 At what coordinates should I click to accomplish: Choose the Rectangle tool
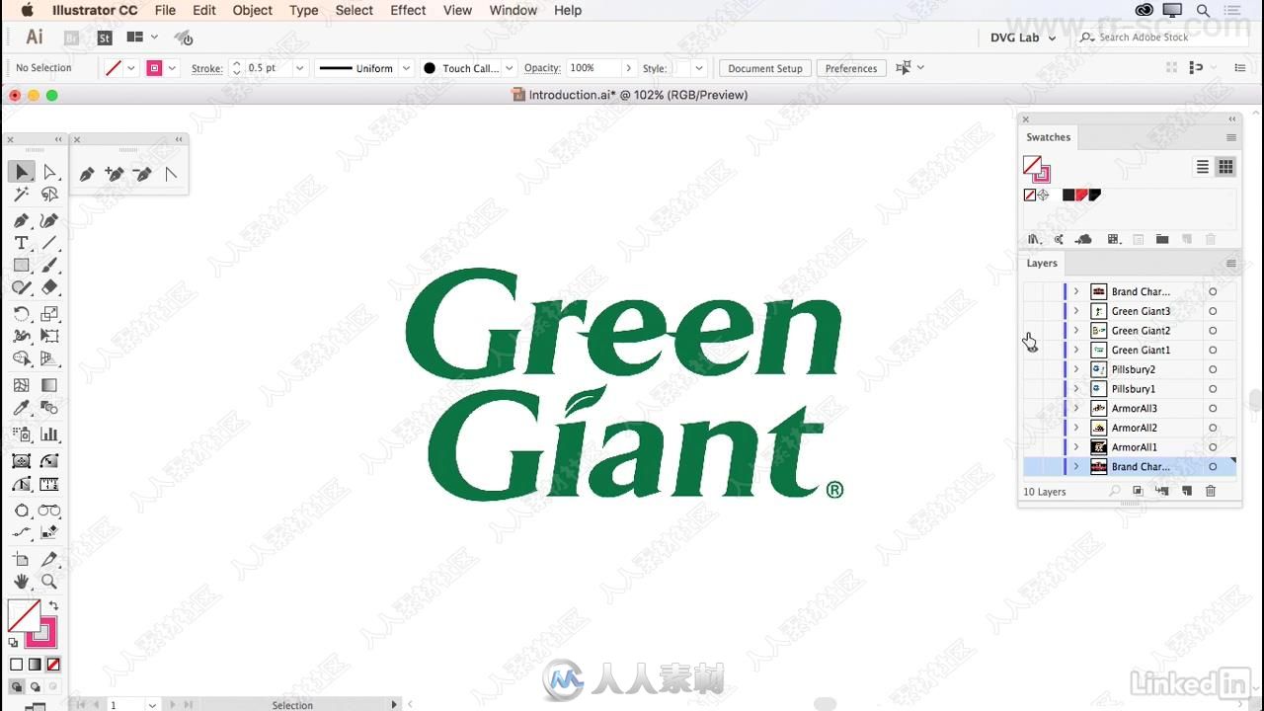(22, 265)
